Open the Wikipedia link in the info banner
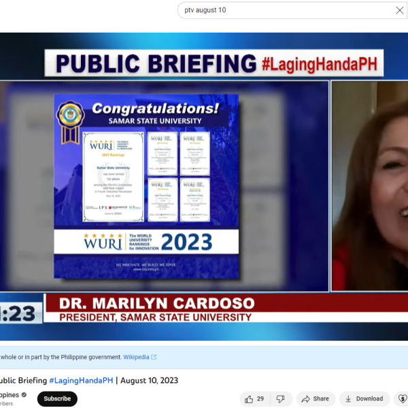This screenshot has width=408, height=408. [x=136, y=357]
